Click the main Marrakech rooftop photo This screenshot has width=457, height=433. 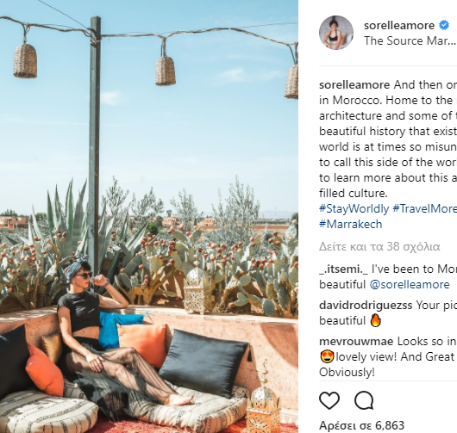(149, 217)
